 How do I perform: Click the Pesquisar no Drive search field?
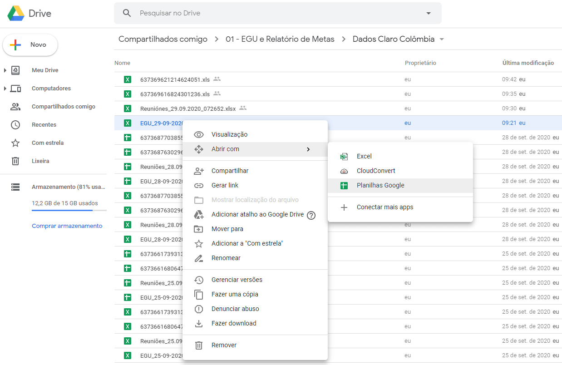[x=277, y=13]
